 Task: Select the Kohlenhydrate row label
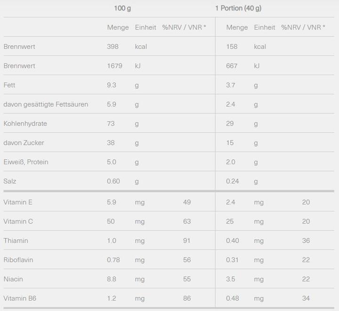pos(25,124)
